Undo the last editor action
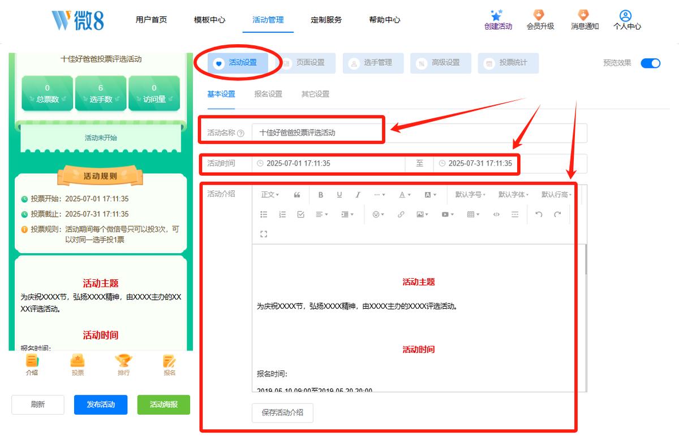 (539, 215)
